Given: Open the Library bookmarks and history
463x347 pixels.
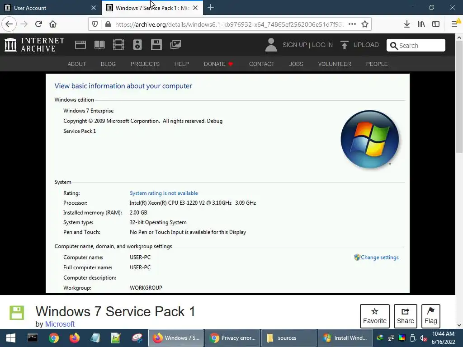Looking at the screenshot, I should point(421,24).
